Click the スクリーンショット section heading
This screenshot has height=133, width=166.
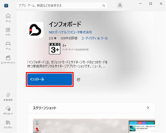tap(44, 108)
